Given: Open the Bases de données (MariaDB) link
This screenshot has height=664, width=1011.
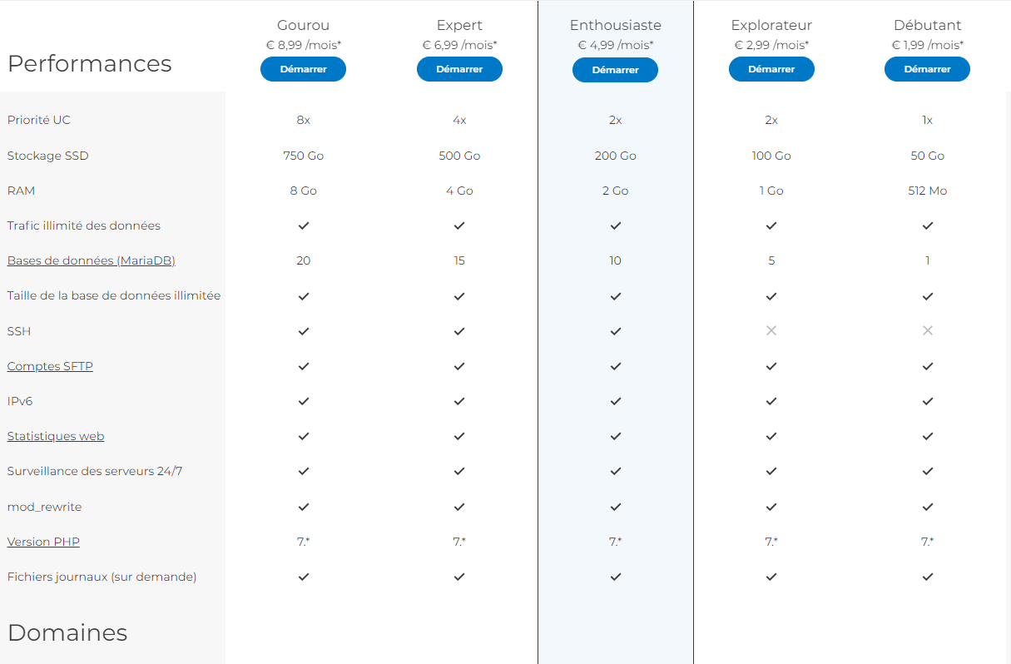Looking at the screenshot, I should coord(92,260).
